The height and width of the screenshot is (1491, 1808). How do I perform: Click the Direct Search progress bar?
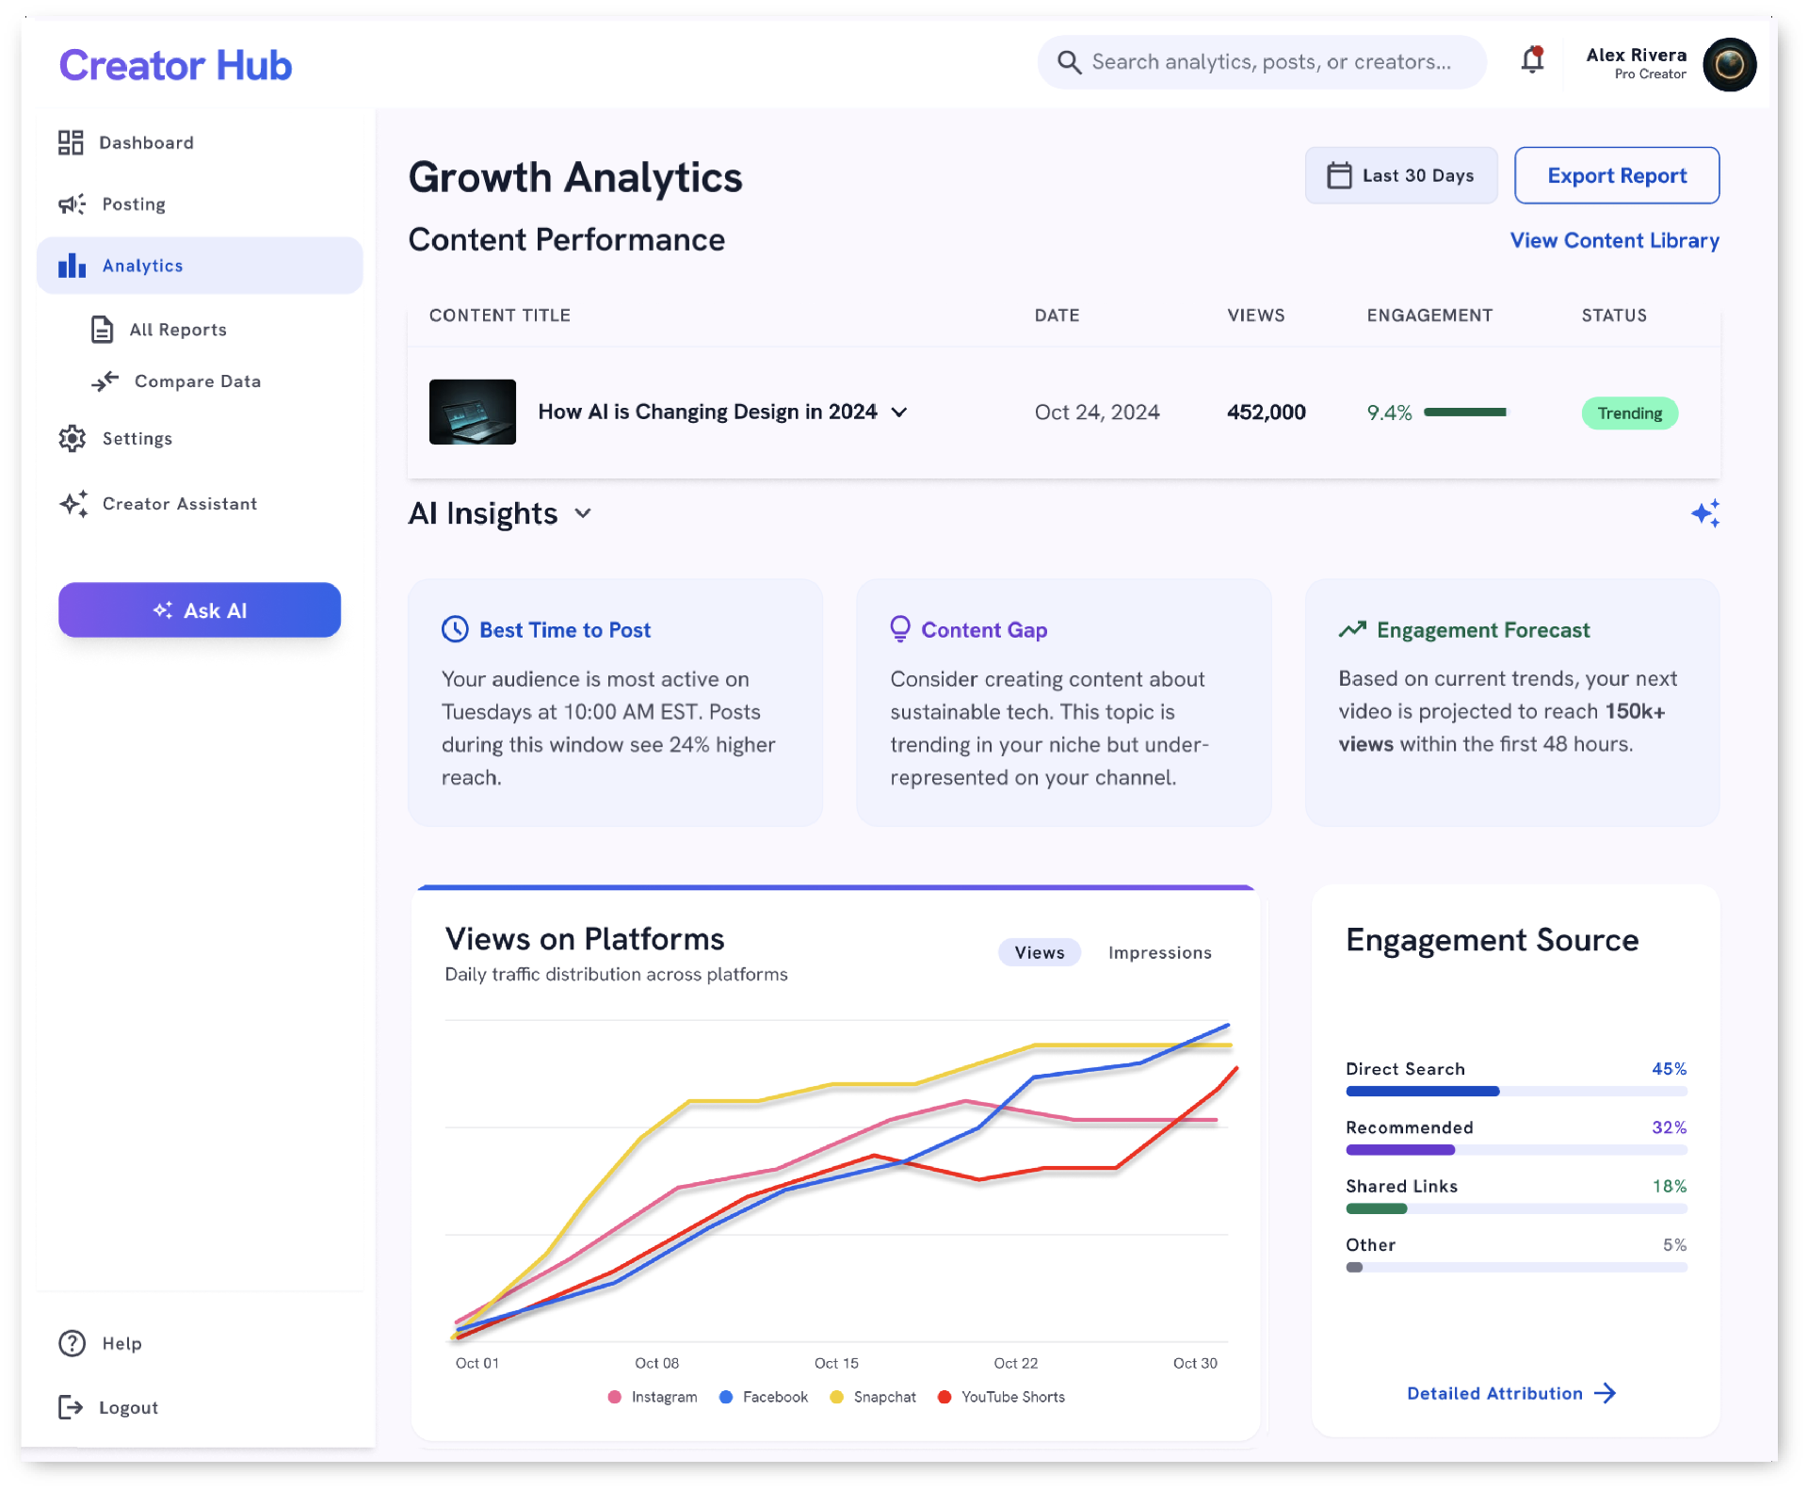[x=1516, y=1091]
